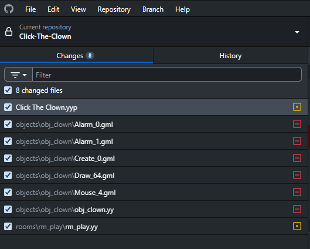Select the rooms\rm_play\rm_play.yy file
310x249 pixels.
[154, 227]
